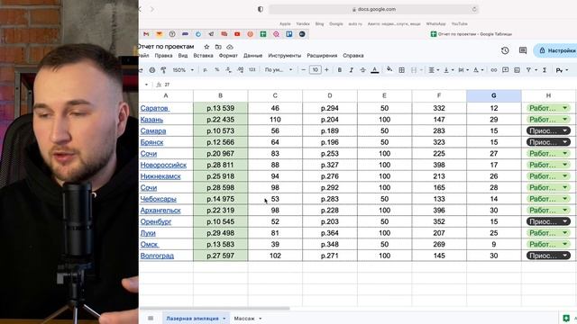Insert link icon in toolbar
577x324 pixels.
pos(493,70)
